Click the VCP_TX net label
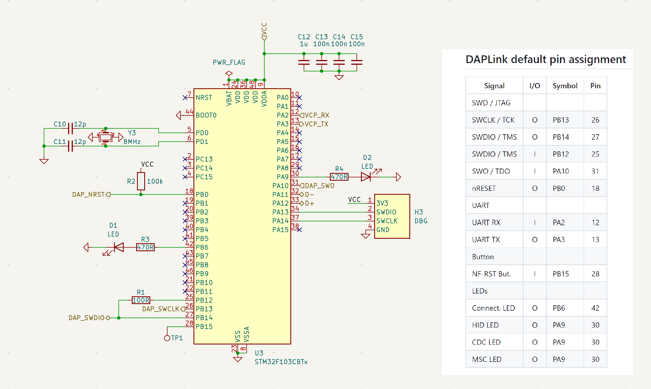Viewport: 651px width, 389px height. pos(314,124)
